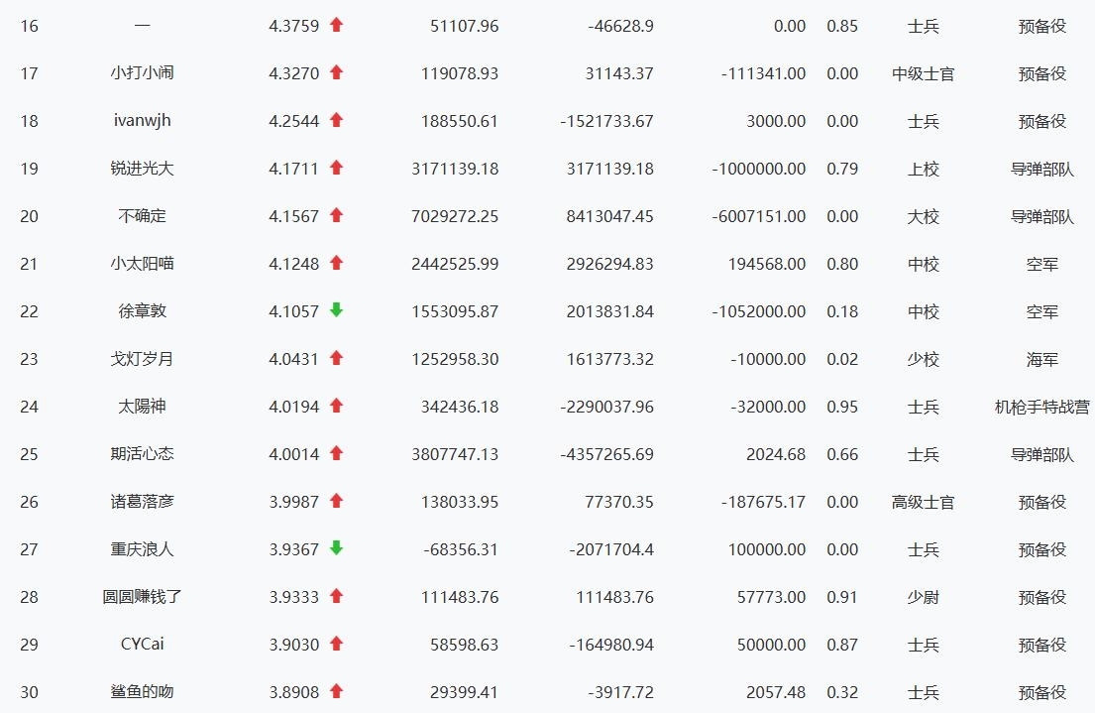
Task: Click the red up arrow beside 3.8908
Action: coord(336,692)
